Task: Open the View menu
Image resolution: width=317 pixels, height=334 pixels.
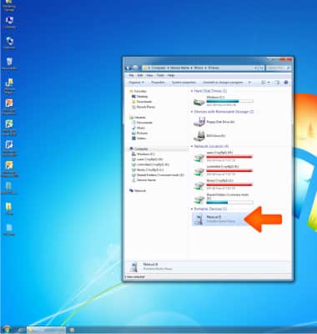Action: coord(149,75)
